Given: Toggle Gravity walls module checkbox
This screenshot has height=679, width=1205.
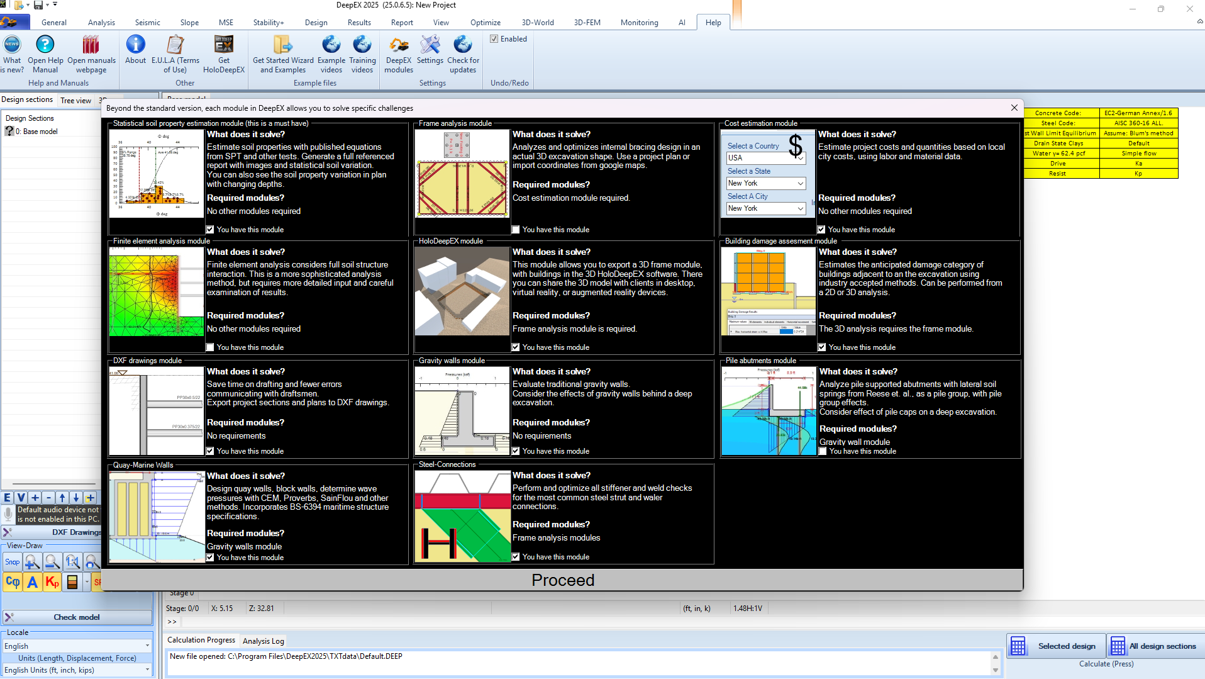Looking at the screenshot, I should pos(516,451).
